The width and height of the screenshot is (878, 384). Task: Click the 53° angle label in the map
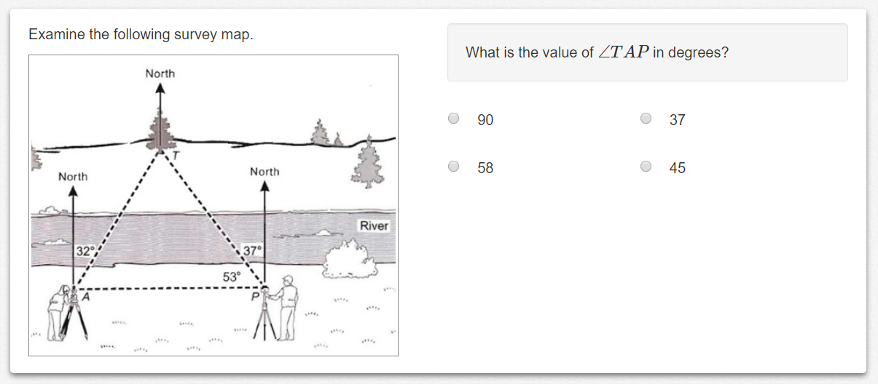[x=231, y=277]
